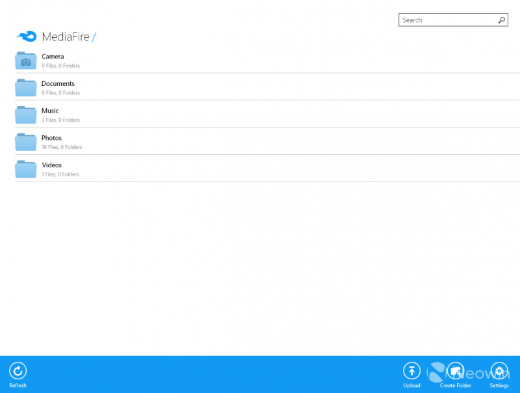Viewport: 520px width, 393px height.
Task: Open Settings via the gear icon
Action: pyautogui.click(x=499, y=371)
